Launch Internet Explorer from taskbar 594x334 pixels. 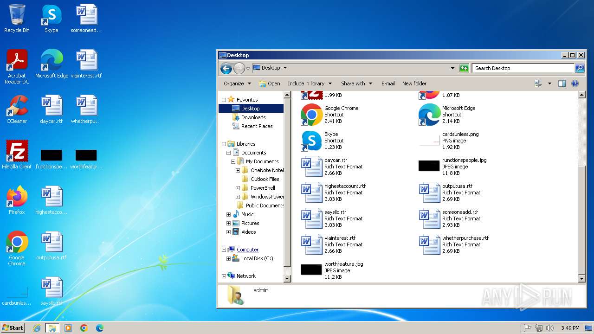click(37, 328)
